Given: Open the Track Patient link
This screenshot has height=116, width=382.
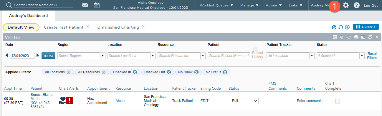Looking at the screenshot, I should (x=183, y=101).
